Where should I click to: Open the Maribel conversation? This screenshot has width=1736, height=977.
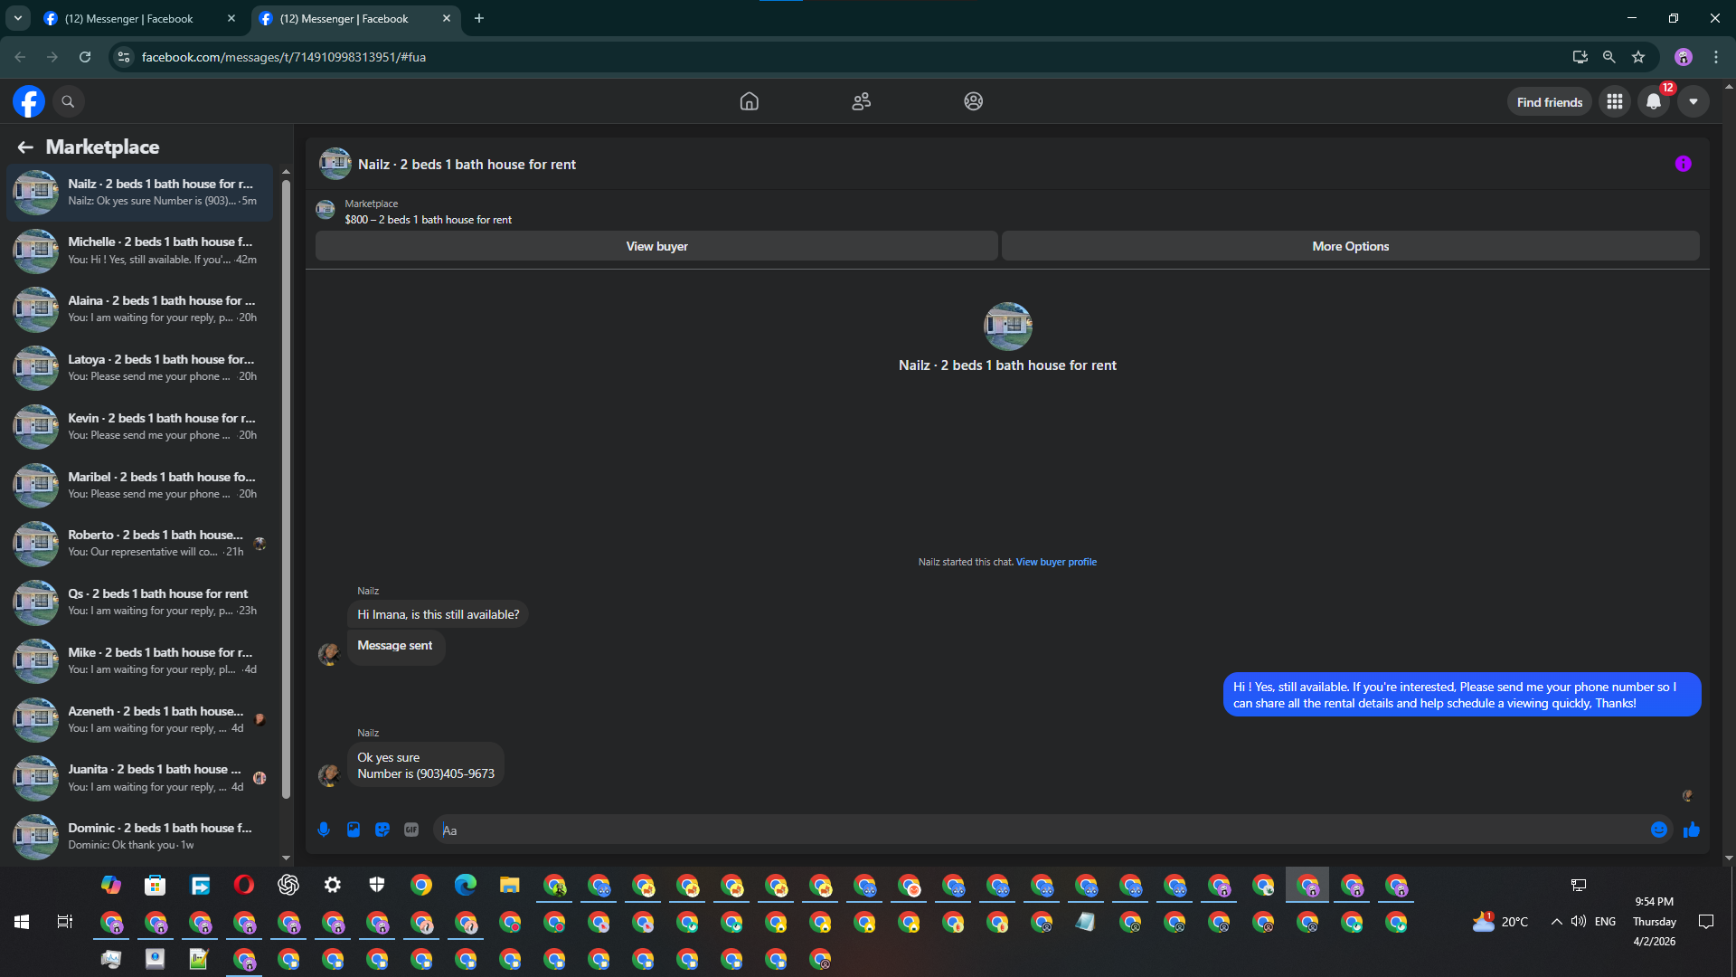(140, 486)
